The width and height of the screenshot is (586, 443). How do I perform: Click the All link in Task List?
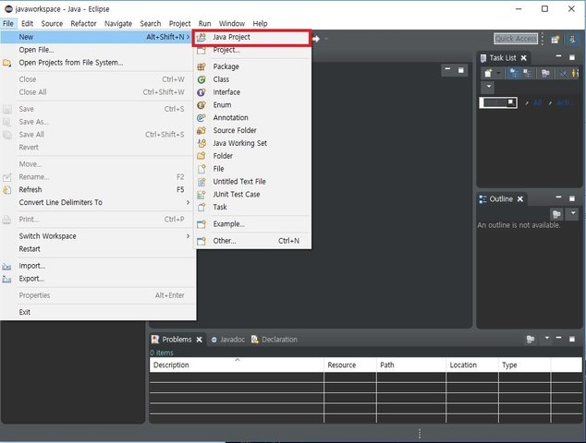(538, 102)
